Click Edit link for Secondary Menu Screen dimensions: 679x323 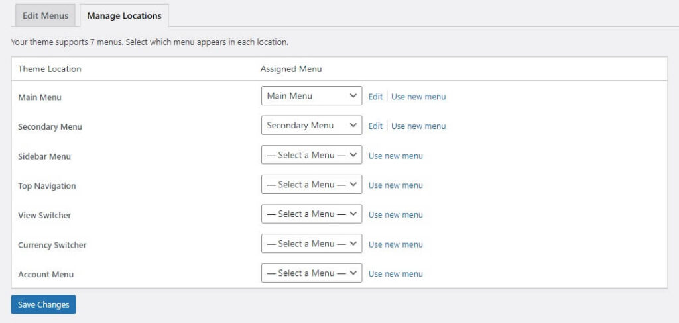[375, 126]
